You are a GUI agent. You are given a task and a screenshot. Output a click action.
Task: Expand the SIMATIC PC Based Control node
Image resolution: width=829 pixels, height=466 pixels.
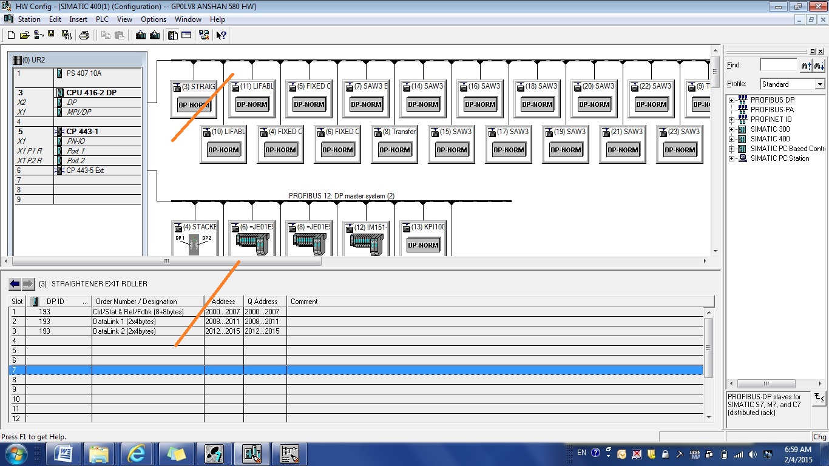(731, 149)
